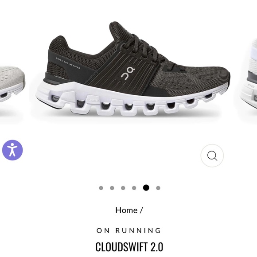
Task: Click the Swiss Engineering heel text
Action: click(x=68, y=63)
